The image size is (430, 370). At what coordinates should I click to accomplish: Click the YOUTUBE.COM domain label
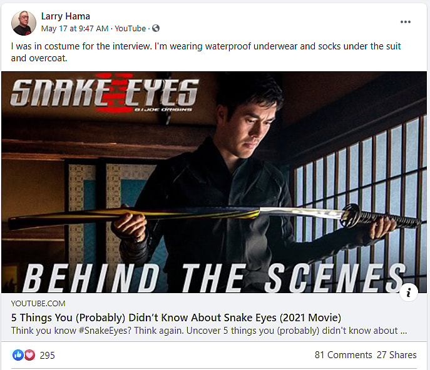[x=36, y=303]
